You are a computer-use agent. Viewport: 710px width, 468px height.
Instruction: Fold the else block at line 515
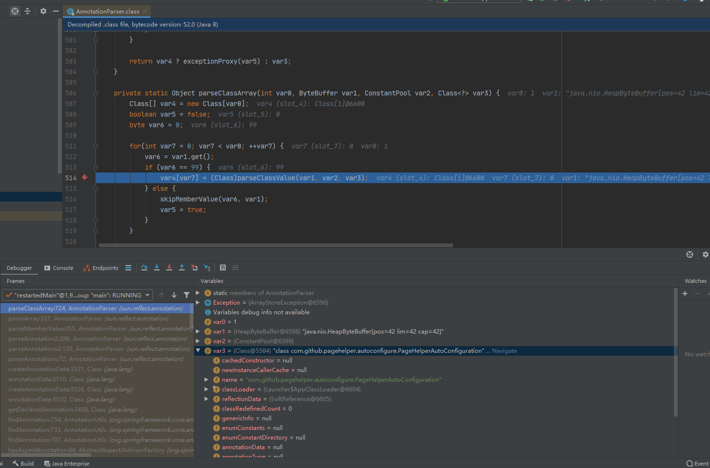click(x=96, y=188)
